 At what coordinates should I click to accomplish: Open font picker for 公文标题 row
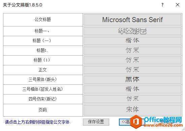132,20
